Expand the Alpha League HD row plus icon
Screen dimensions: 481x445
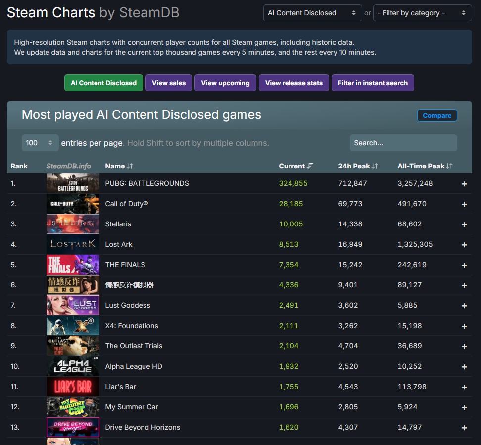pos(464,367)
